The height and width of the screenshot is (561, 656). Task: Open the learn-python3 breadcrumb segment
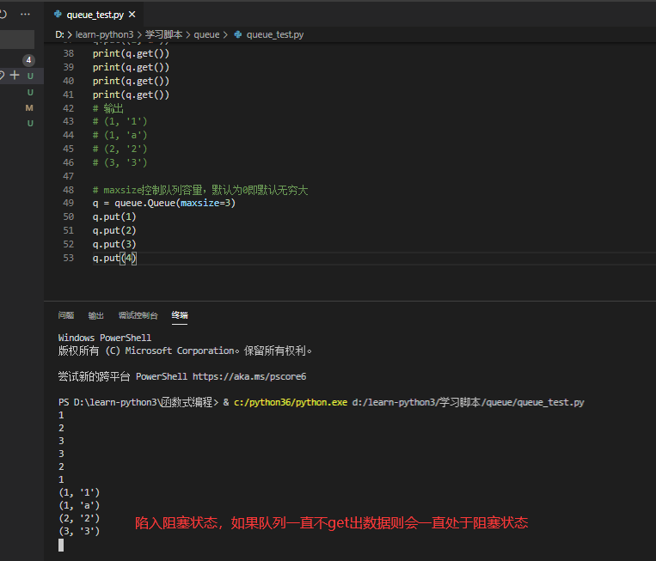(105, 34)
